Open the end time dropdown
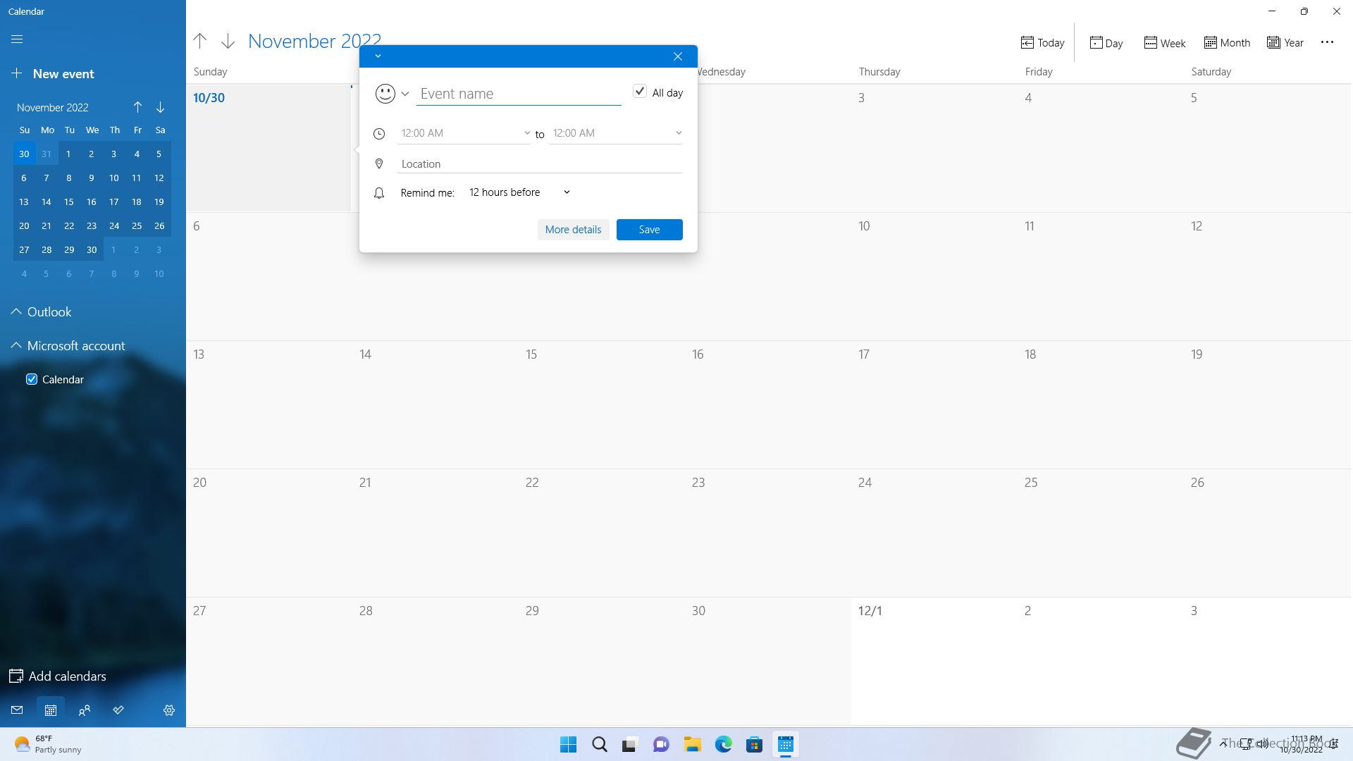Screen dimensions: 1353x761 (x=616, y=133)
